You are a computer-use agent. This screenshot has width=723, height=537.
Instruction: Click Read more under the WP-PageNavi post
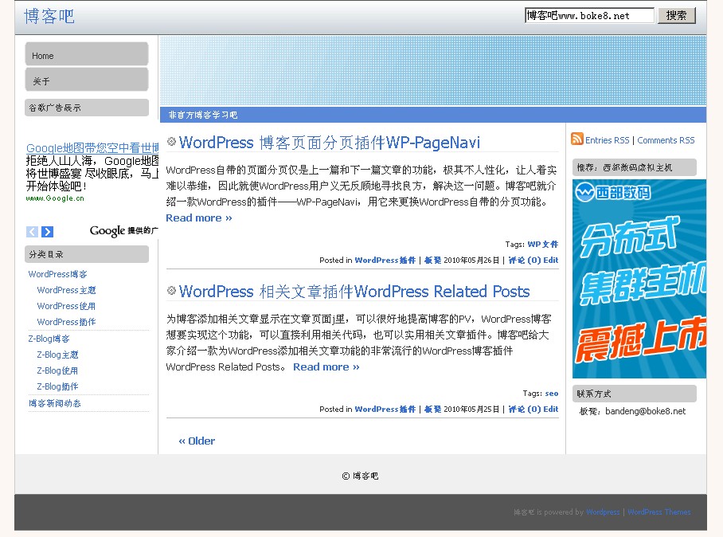click(x=199, y=218)
